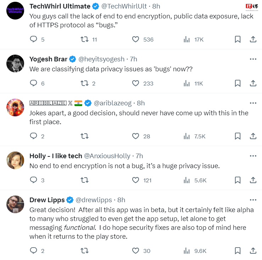Open more options on Drew Lipps' tweet
Screen dimensions: 262x260
pyautogui.click(x=253, y=200)
